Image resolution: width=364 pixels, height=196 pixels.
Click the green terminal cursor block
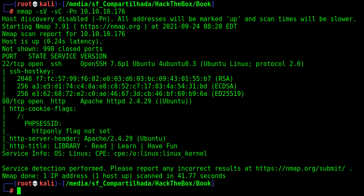(x=19, y=191)
